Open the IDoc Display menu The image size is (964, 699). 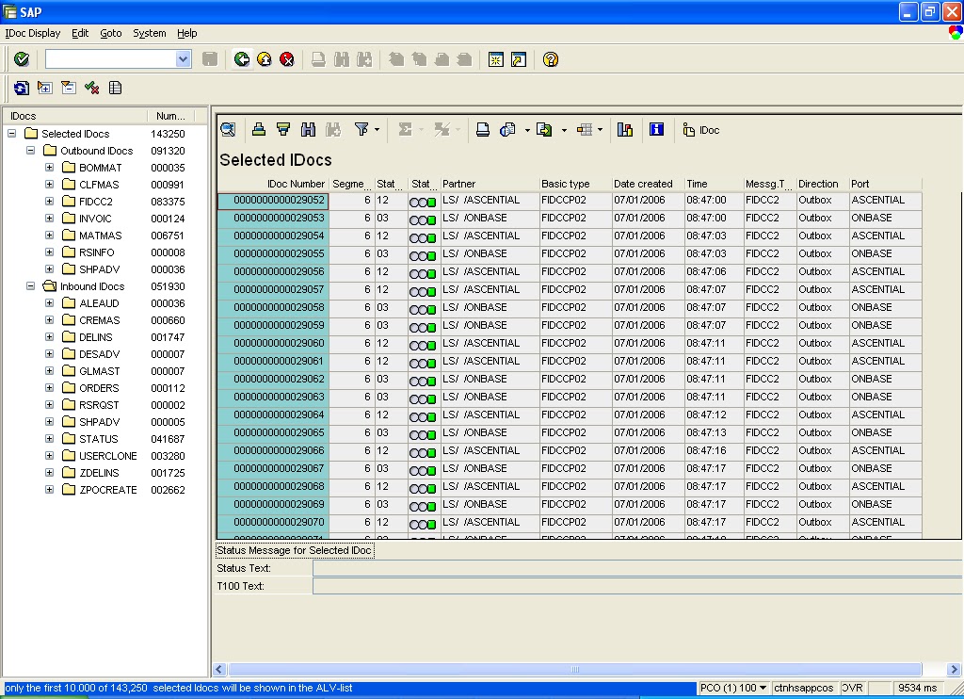point(33,33)
